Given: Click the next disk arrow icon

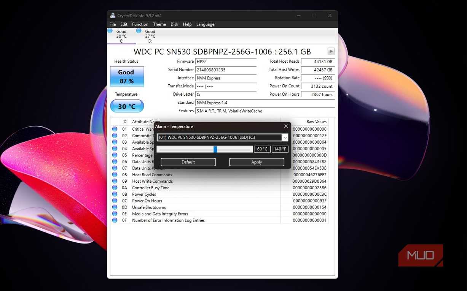Looking at the screenshot, I should (x=331, y=51).
